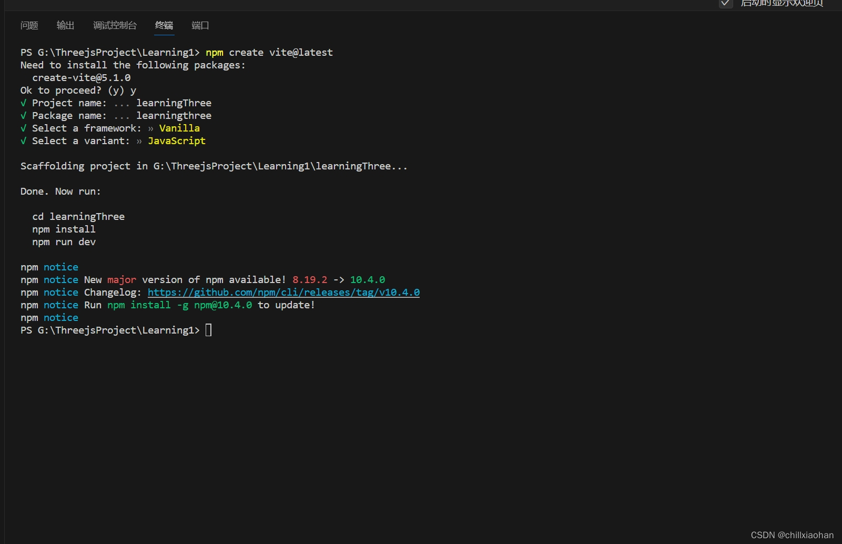The image size is (842, 544).
Task: Click the 'Ok to proceed? (y) y' line
Action: pos(78,90)
